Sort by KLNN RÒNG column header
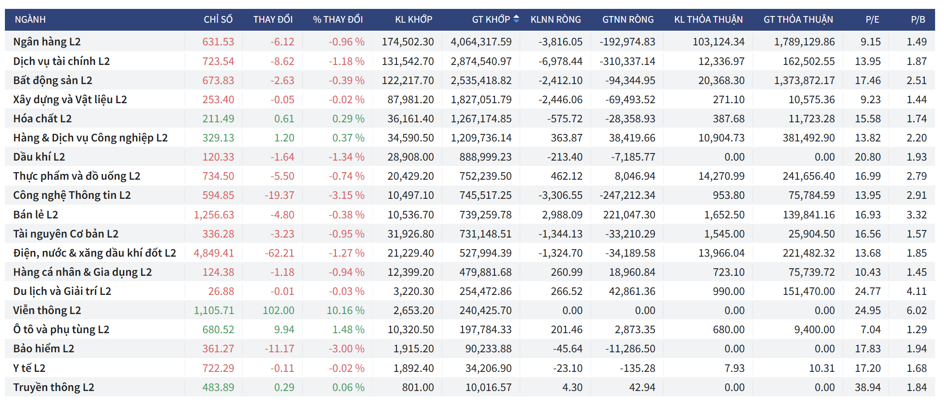The image size is (944, 403). click(556, 20)
